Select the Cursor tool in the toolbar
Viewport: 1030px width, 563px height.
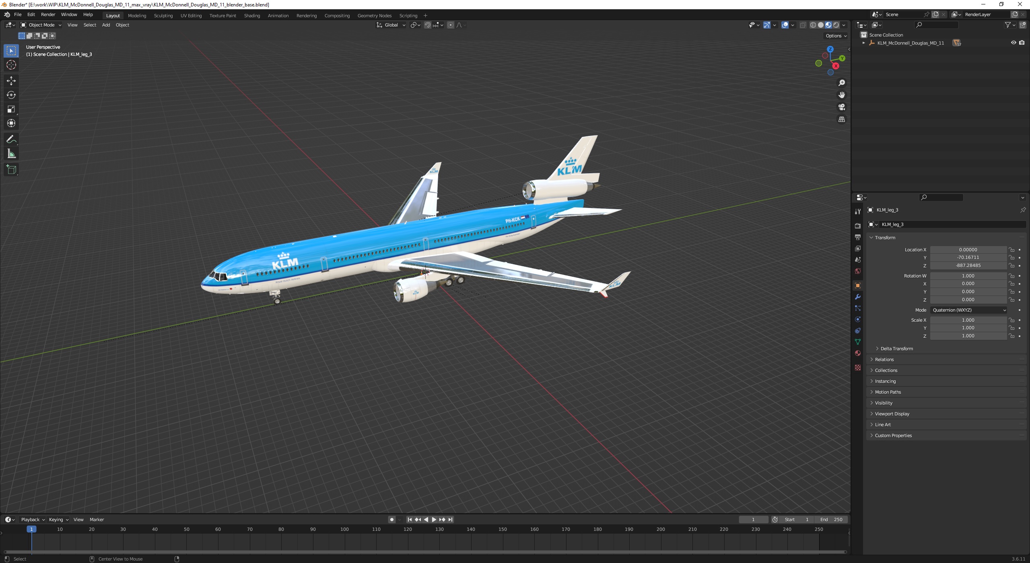[11, 65]
